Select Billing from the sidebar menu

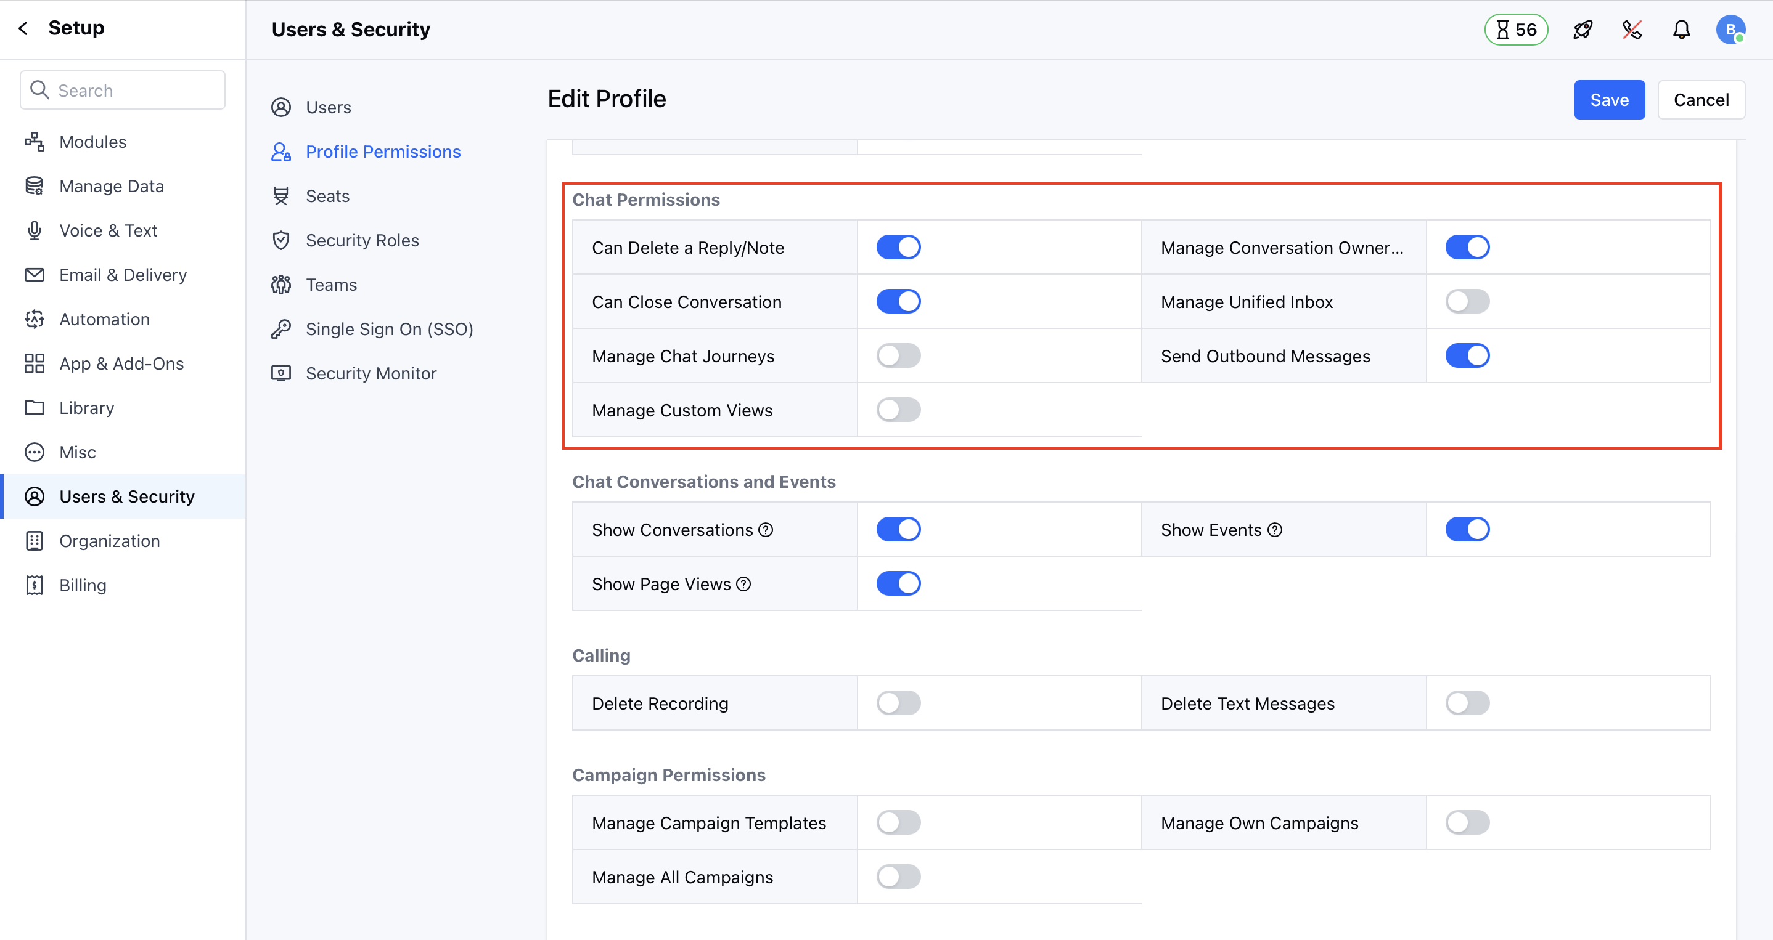(x=82, y=585)
